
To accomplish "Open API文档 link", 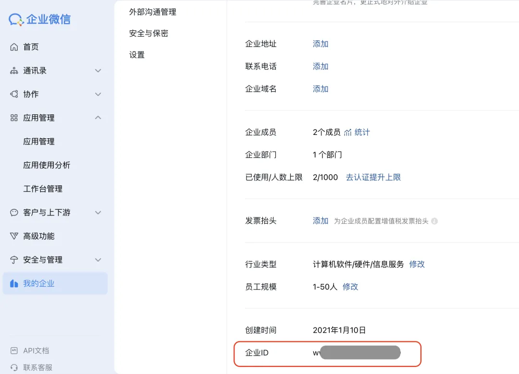I will (x=36, y=350).
